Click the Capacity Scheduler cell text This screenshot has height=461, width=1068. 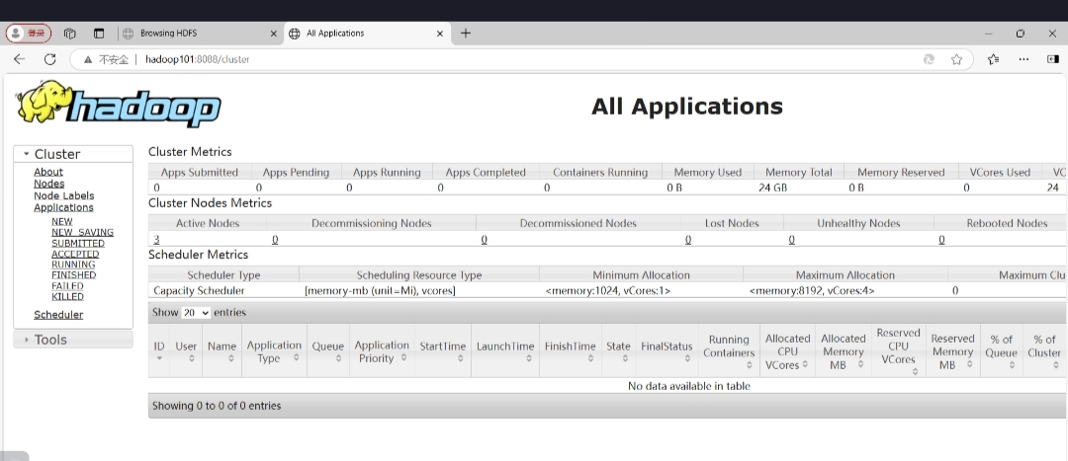pos(199,290)
